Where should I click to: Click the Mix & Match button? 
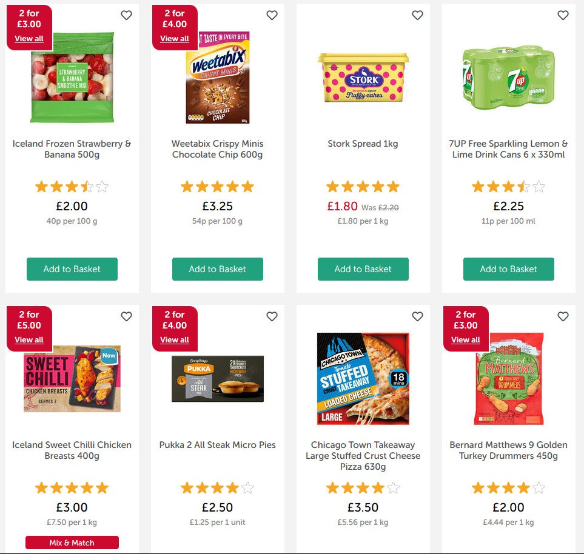point(72,542)
